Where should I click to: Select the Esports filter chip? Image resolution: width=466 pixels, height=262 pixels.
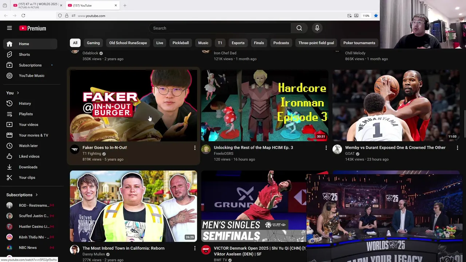[238, 43]
